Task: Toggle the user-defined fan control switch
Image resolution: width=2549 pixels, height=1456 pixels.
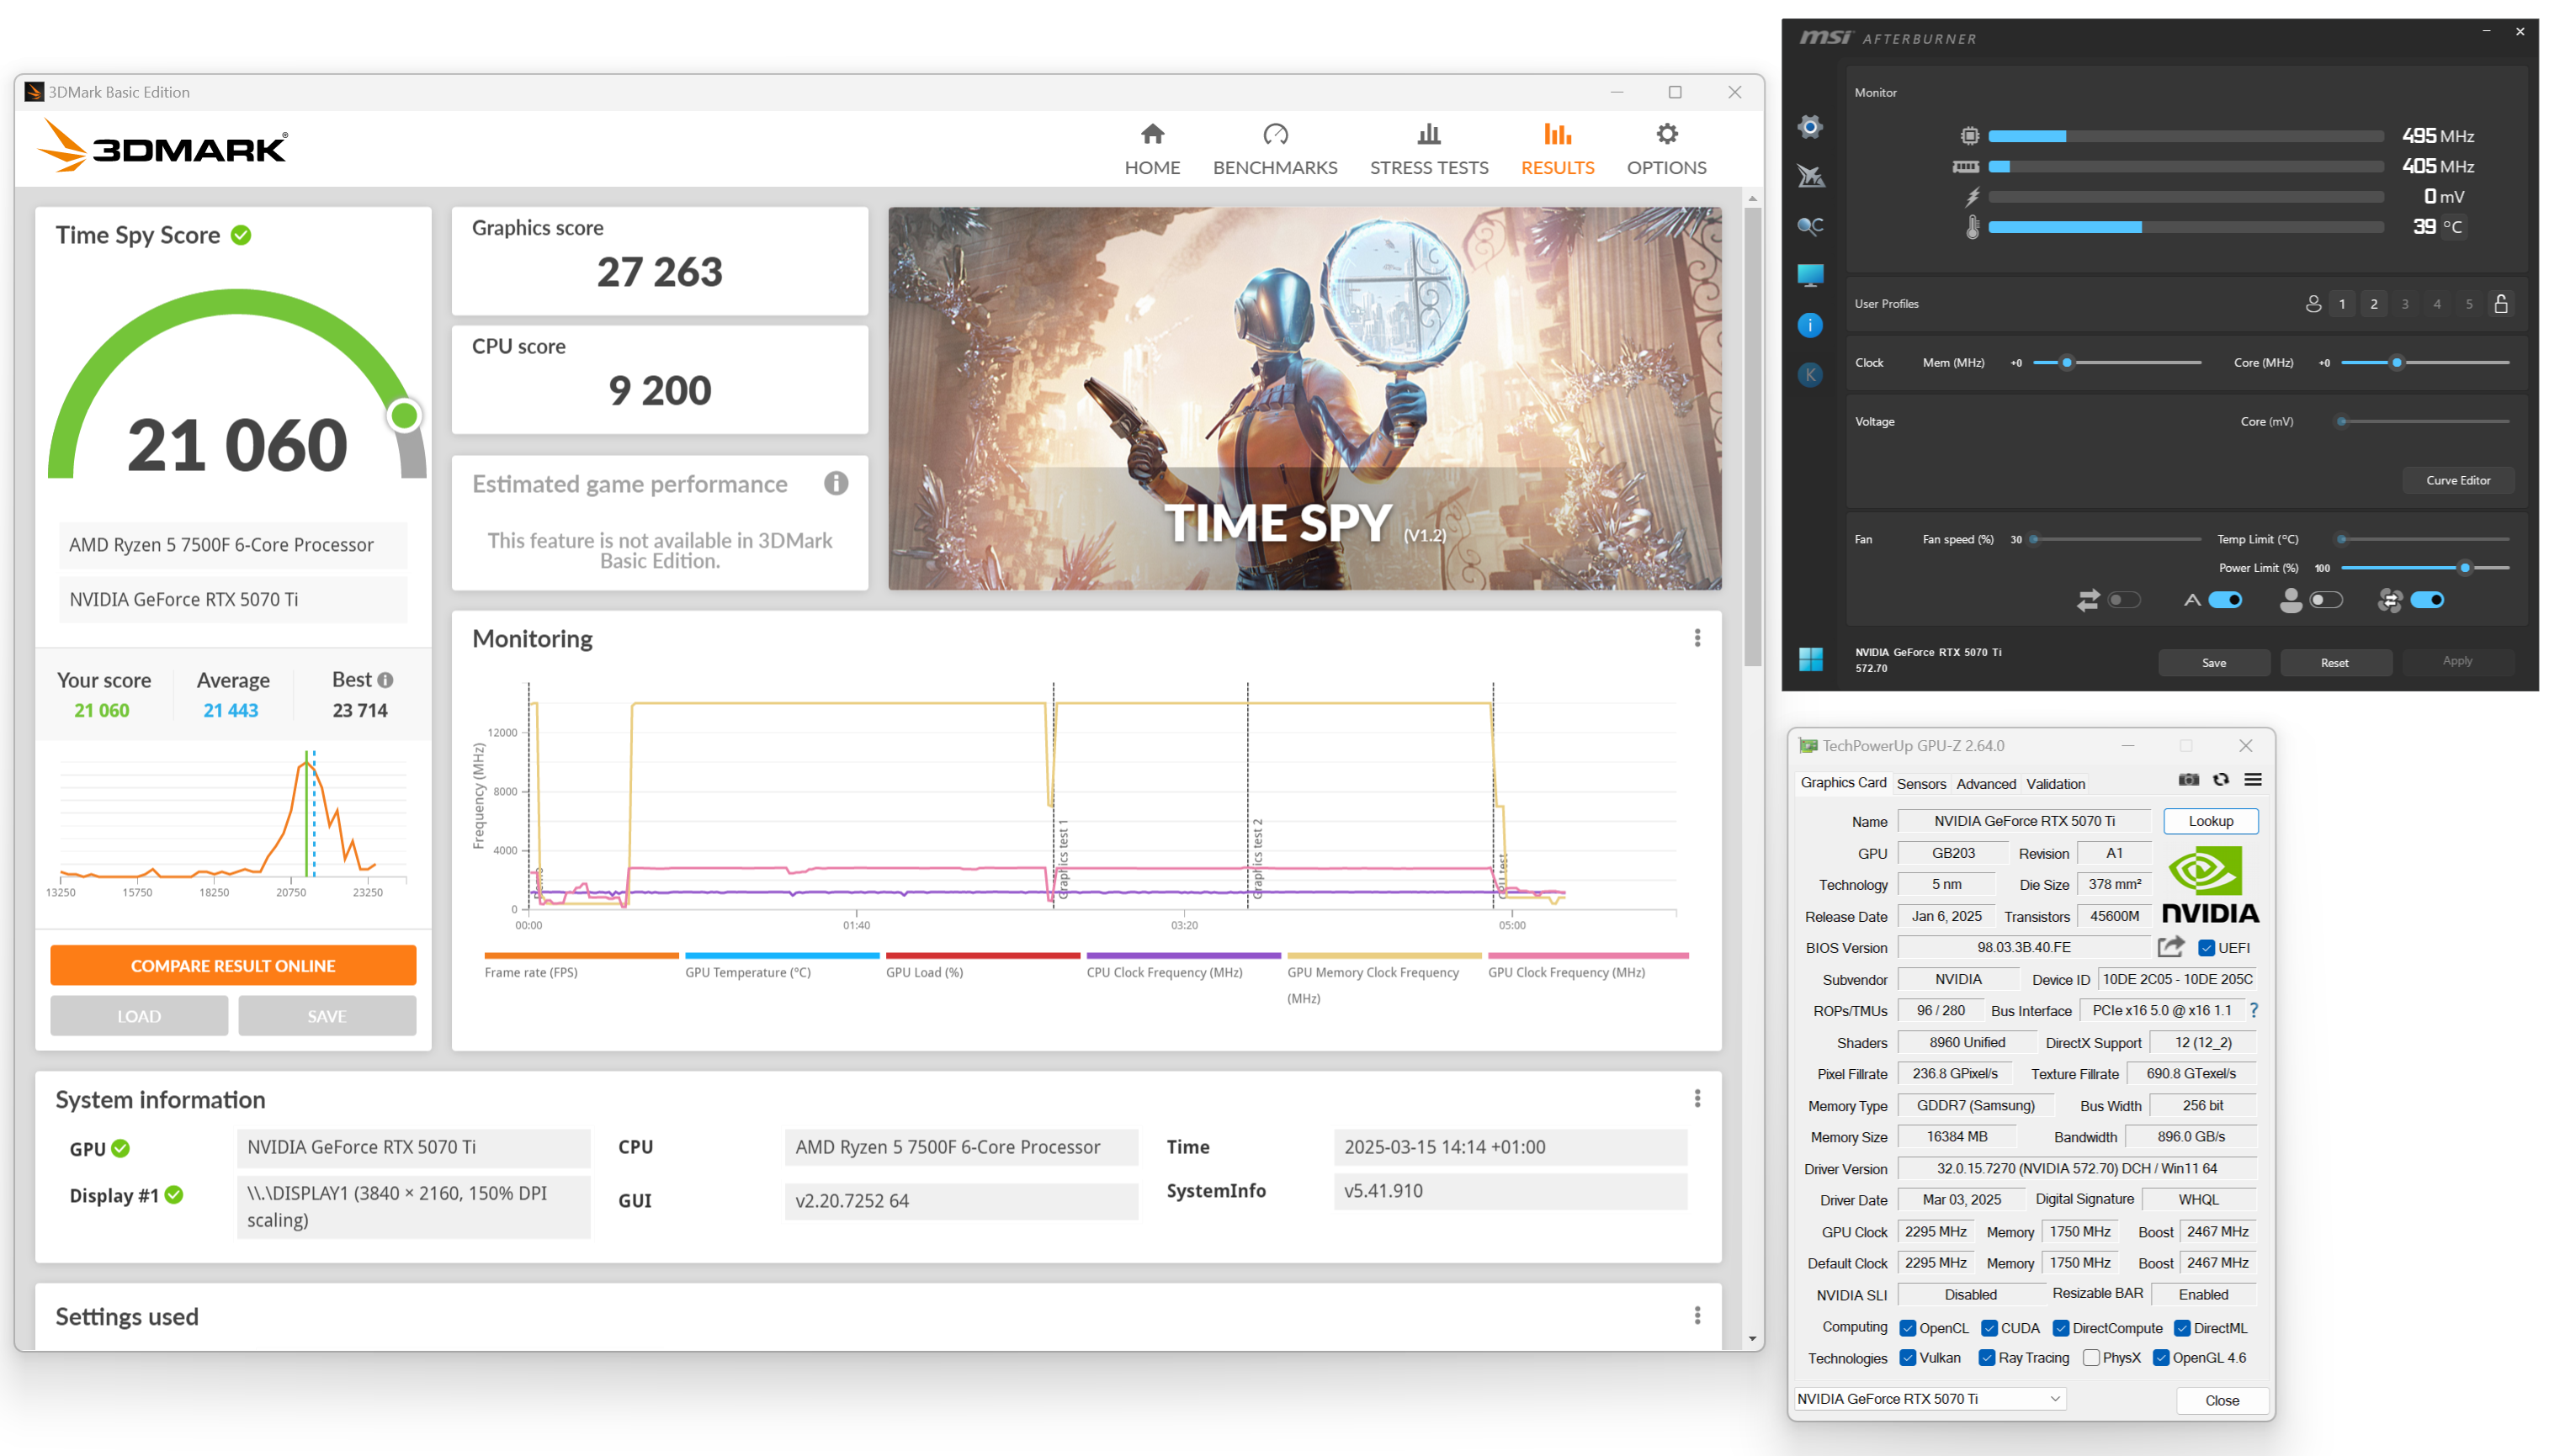Action: [2325, 600]
